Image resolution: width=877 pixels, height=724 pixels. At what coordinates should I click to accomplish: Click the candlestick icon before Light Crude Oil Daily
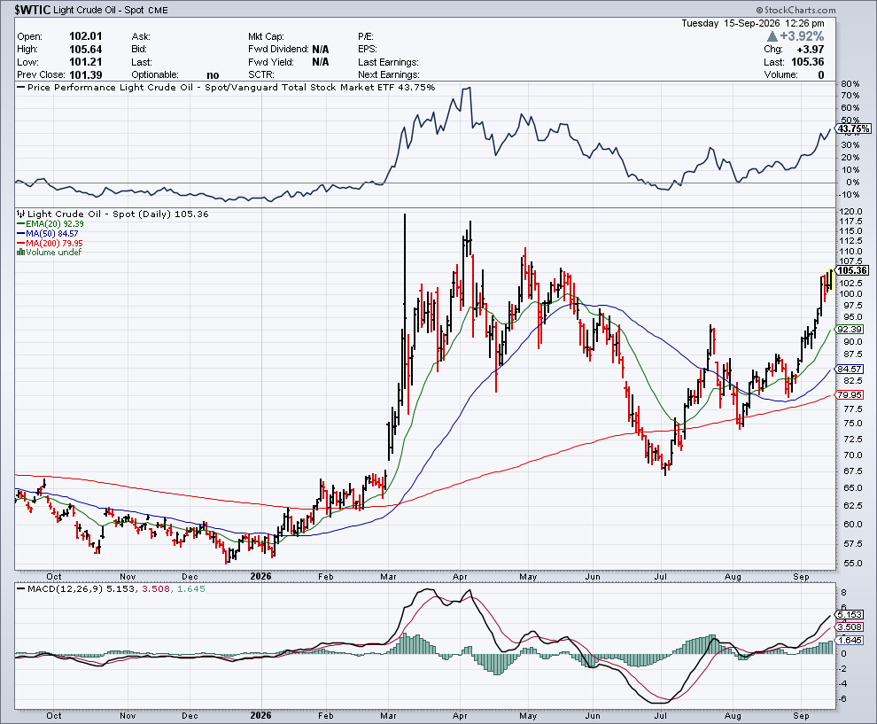[x=20, y=214]
